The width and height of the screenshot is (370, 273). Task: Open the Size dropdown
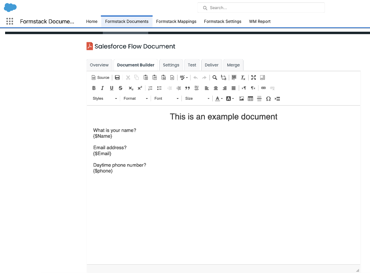(x=196, y=98)
